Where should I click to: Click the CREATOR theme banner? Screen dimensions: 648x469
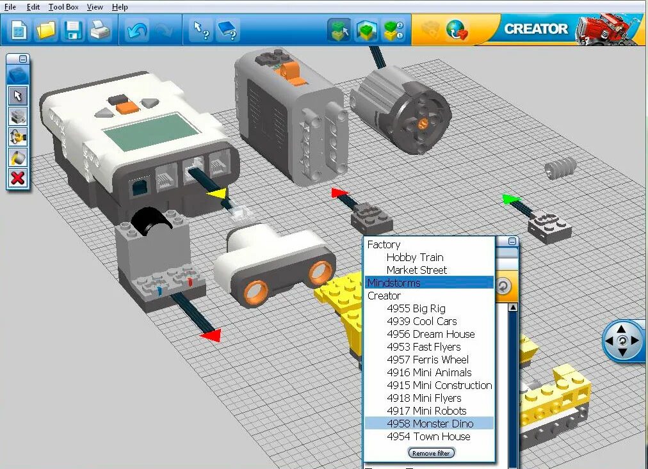point(536,29)
